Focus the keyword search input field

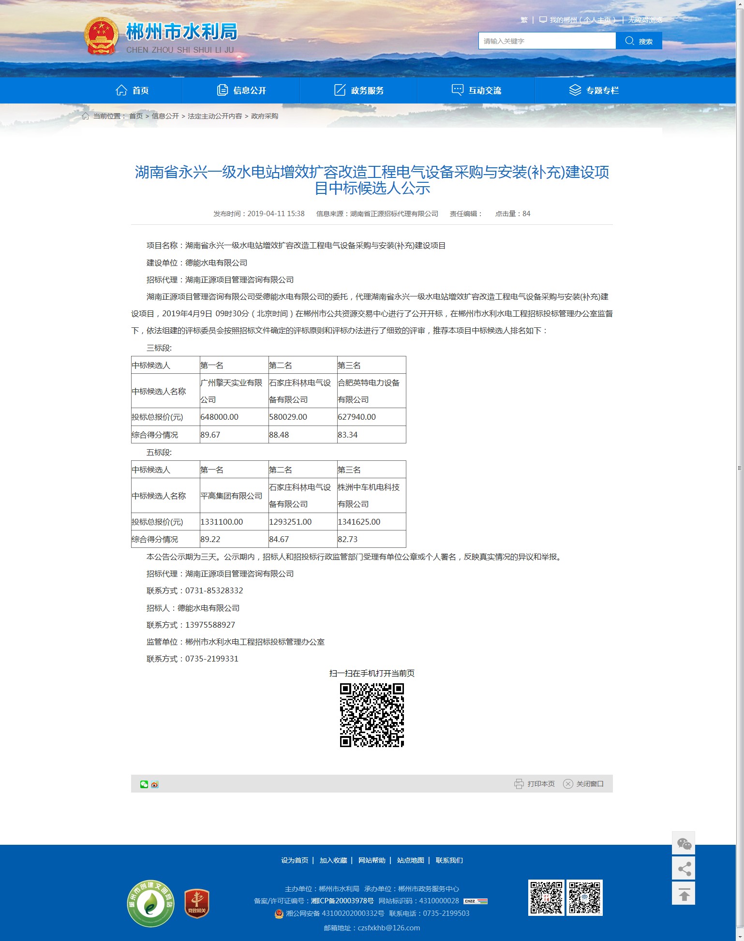(x=547, y=41)
